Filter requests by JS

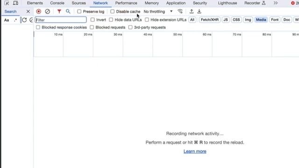tap(226, 20)
